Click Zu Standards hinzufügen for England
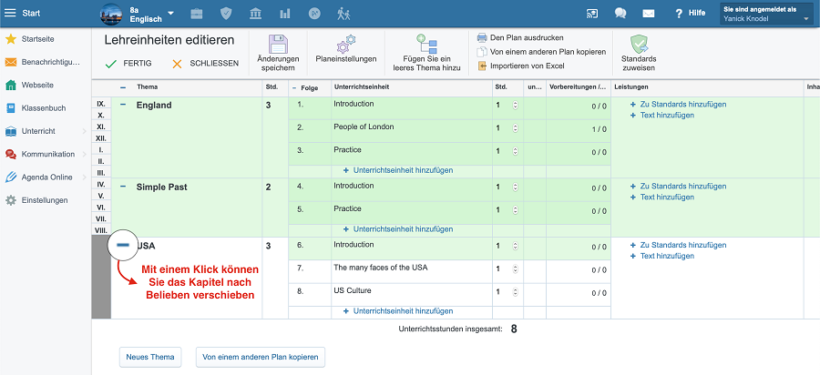Viewport: 820px width, 375px height. 678,105
